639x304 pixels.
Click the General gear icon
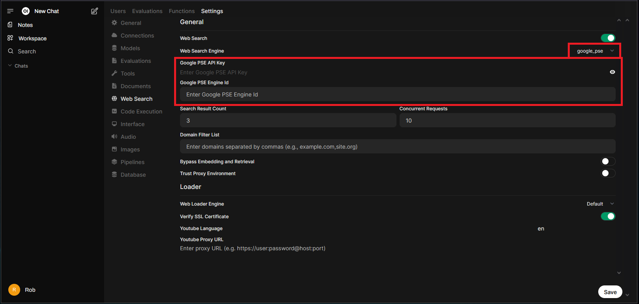click(x=114, y=23)
